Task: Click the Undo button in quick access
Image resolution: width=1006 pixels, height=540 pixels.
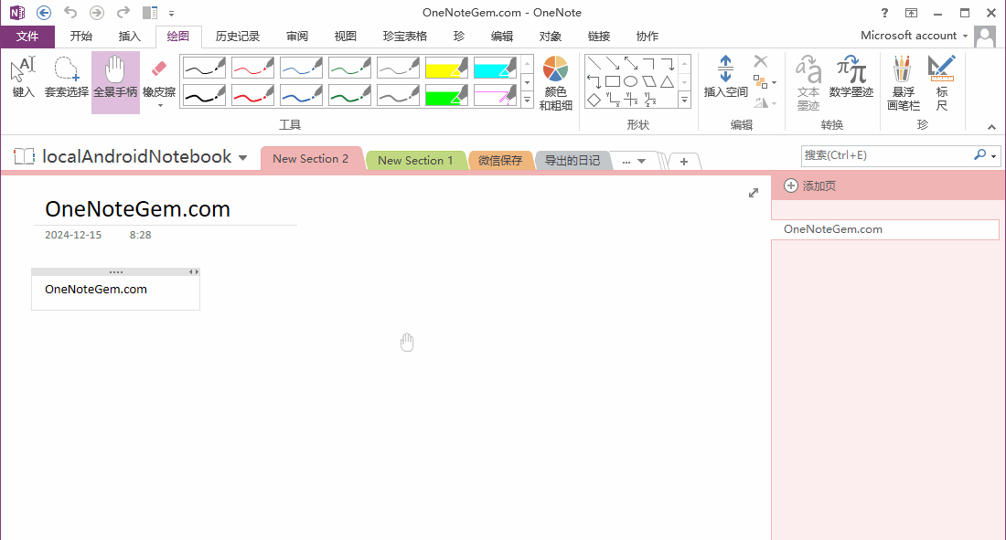Action: pos(70,12)
